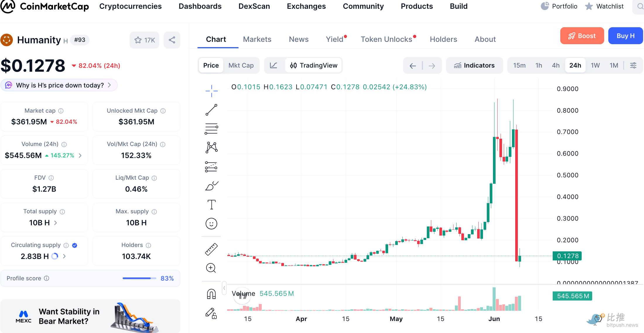Show Holders info tooltip
Screen dimensions: 644x333
[x=148, y=245]
